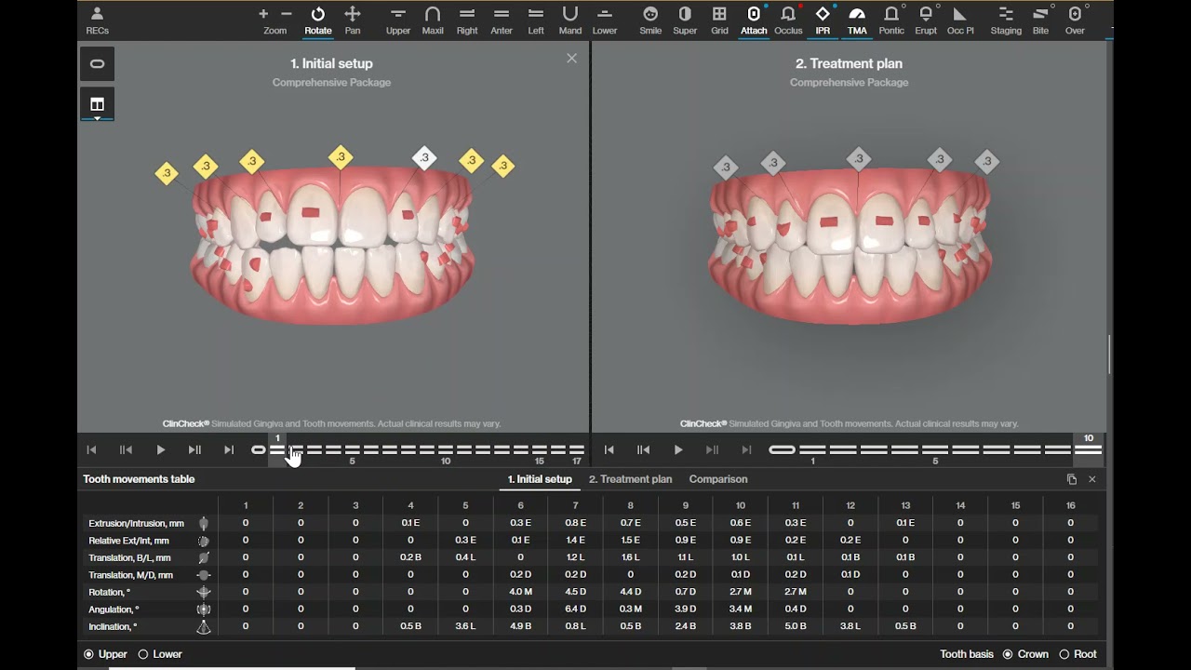Viewport: 1191px width, 670px height.
Task: Step back one stage in Treatment plan
Action: pos(643,449)
